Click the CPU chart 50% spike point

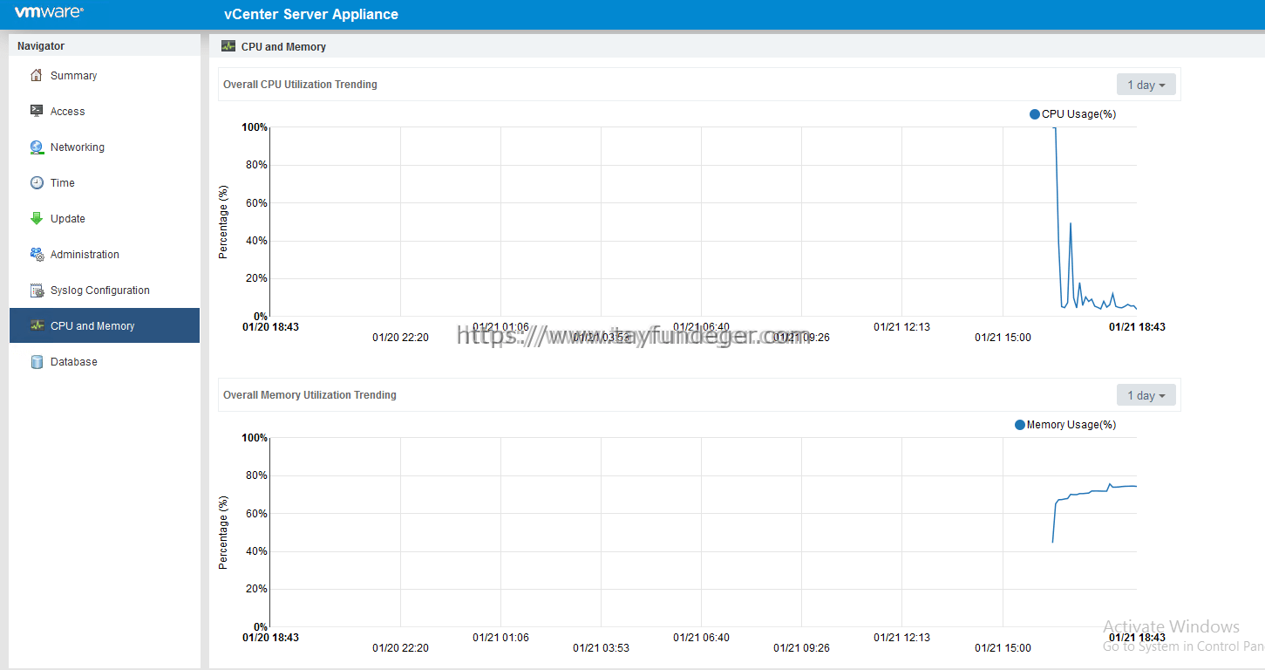click(x=1071, y=223)
